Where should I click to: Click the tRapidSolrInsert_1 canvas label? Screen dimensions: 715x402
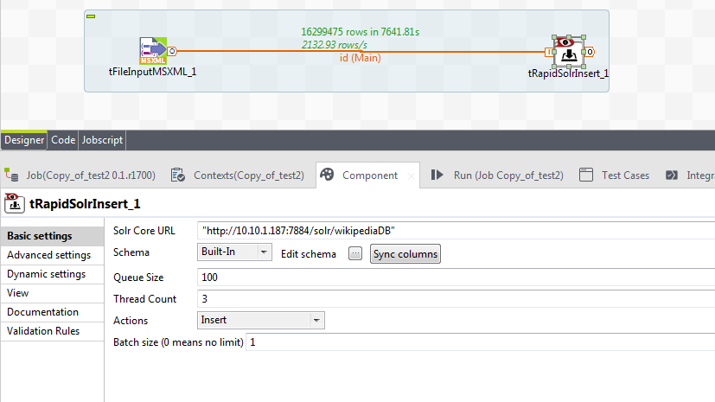(x=568, y=73)
